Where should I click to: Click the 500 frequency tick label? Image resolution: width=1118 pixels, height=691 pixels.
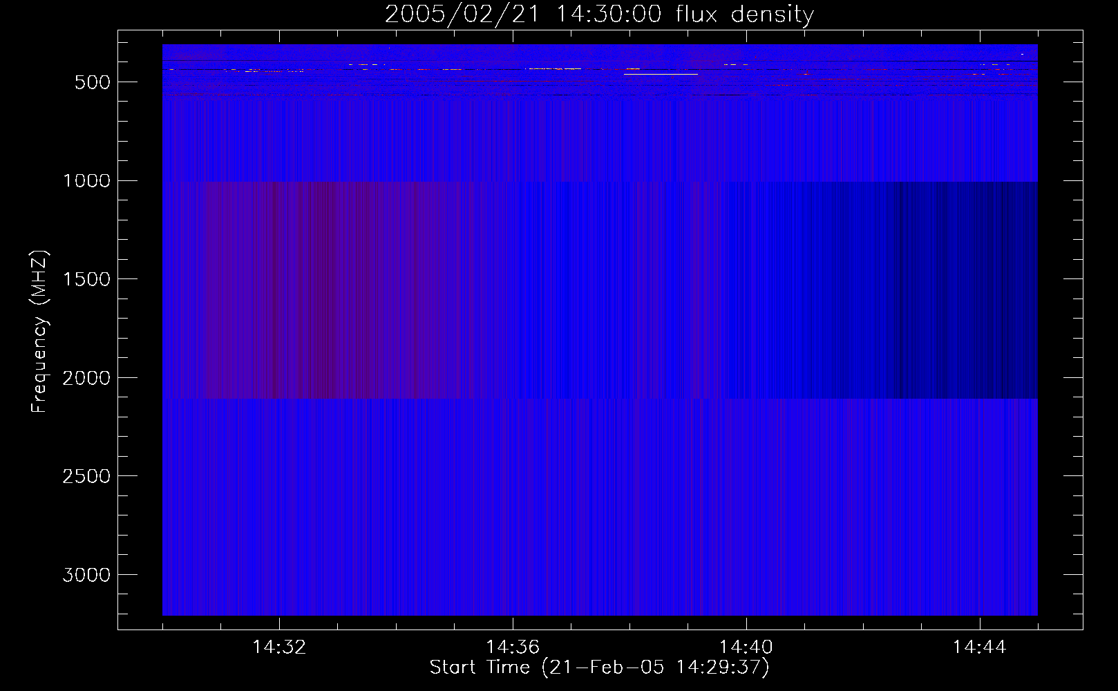point(93,82)
